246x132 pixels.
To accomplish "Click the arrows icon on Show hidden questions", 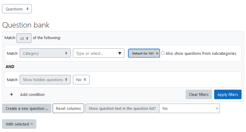I will click(x=66, y=80).
